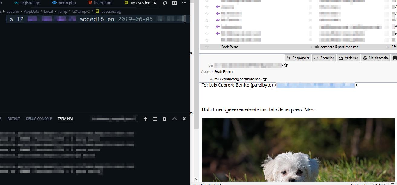Star the Fwd: Perro message row
This screenshot has width=397, height=185.
(207, 47)
